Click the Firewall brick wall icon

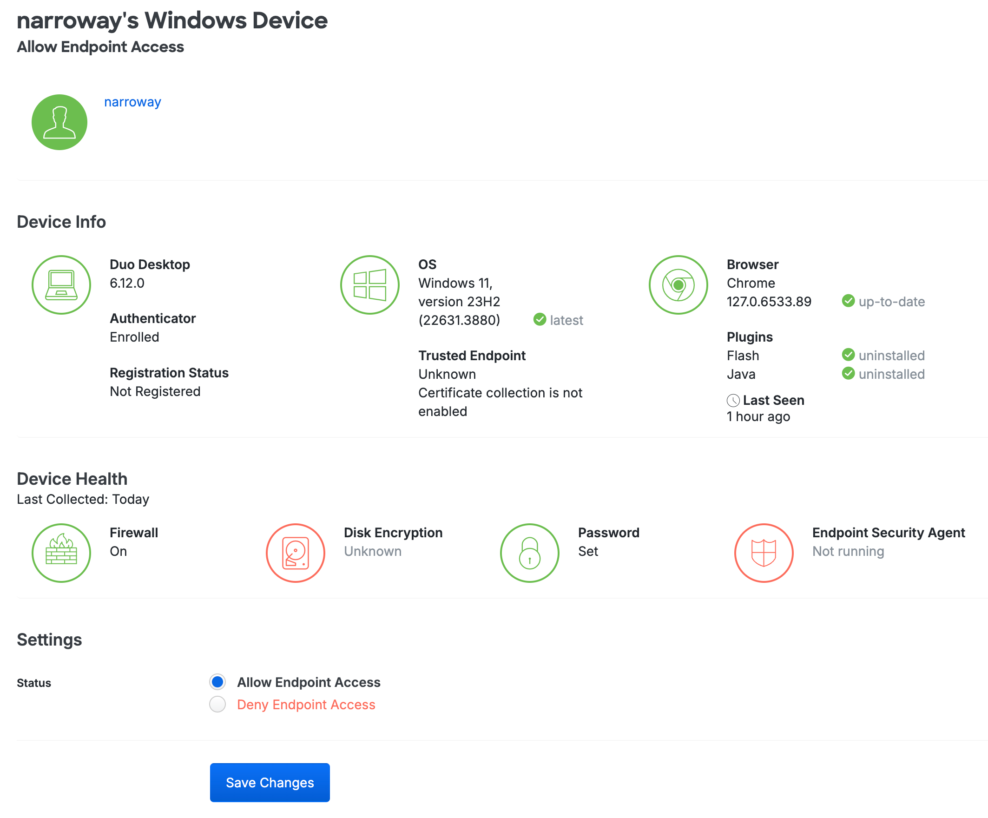61,553
